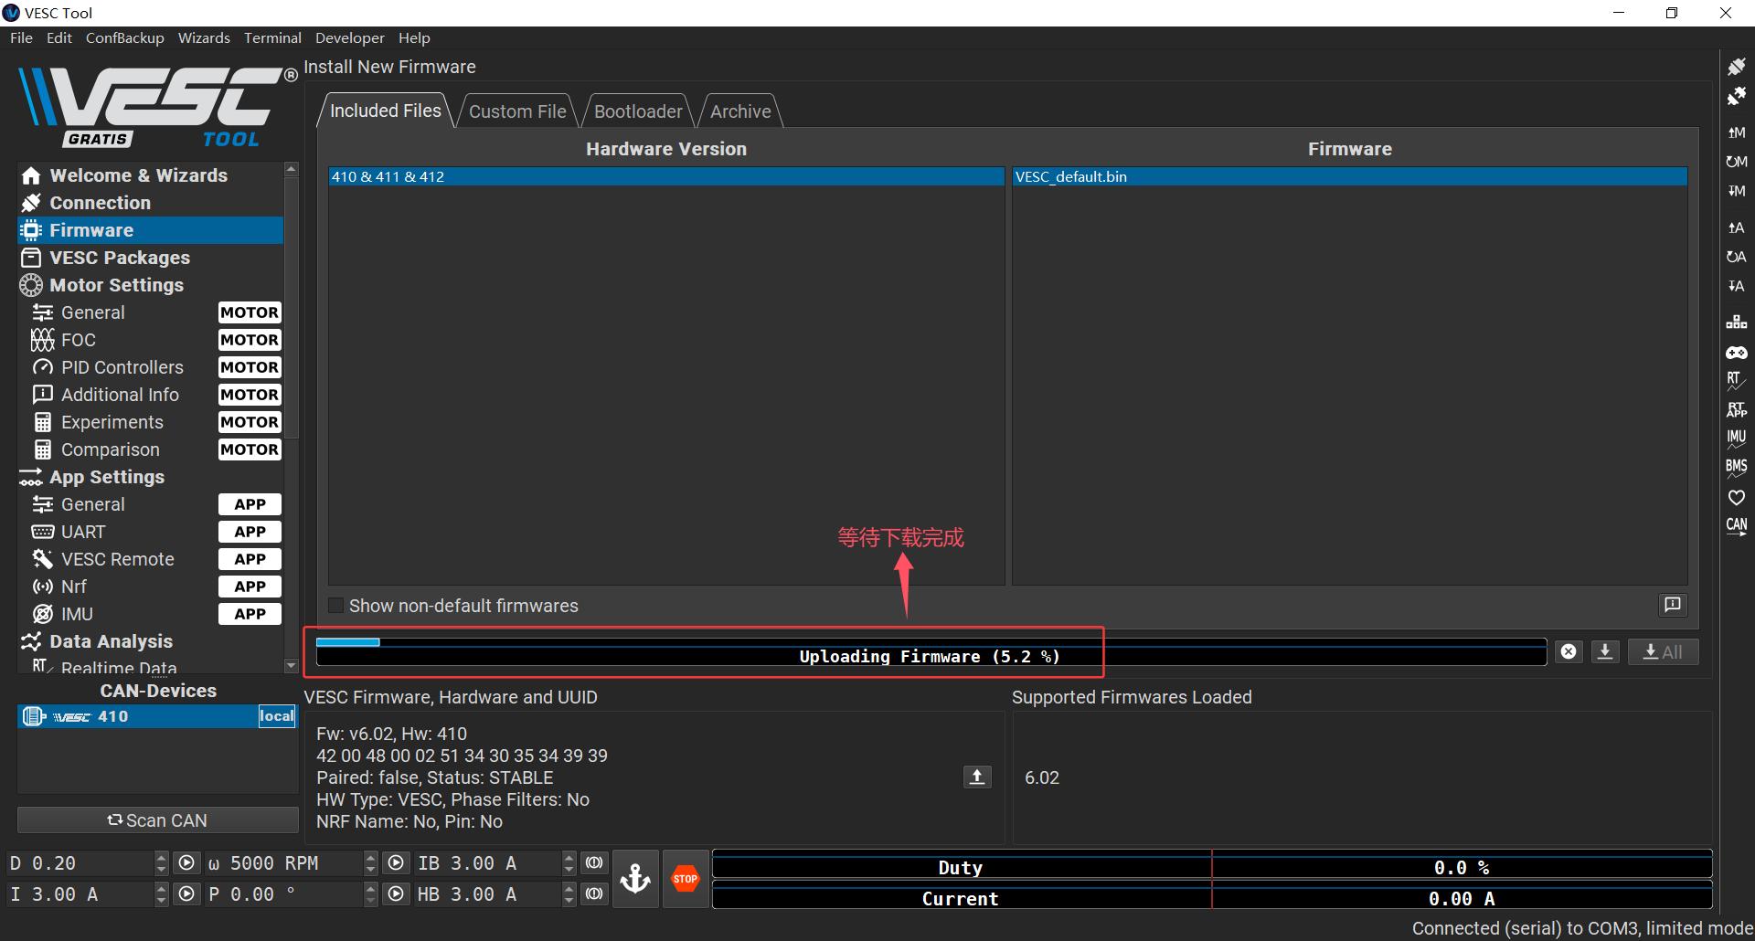Hit the red STOP button
This screenshot has height=941, width=1755.
click(x=686, y=879)
